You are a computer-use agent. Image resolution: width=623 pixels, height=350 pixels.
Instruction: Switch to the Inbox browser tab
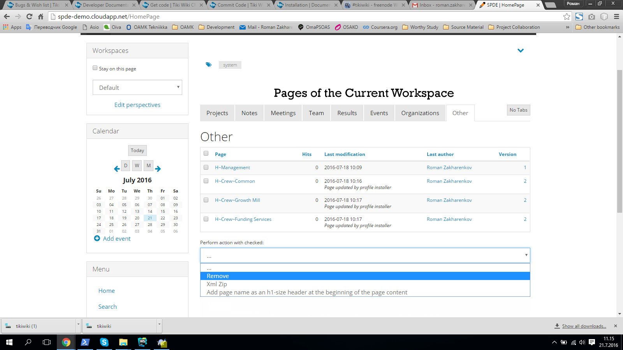442,5
